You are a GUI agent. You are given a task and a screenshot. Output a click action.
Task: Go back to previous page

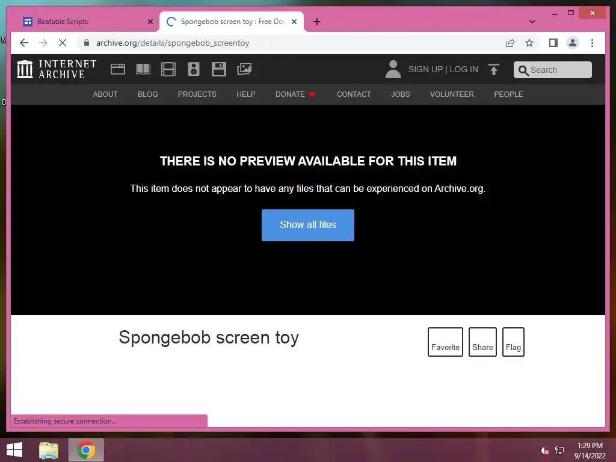(x=24, y=43)
